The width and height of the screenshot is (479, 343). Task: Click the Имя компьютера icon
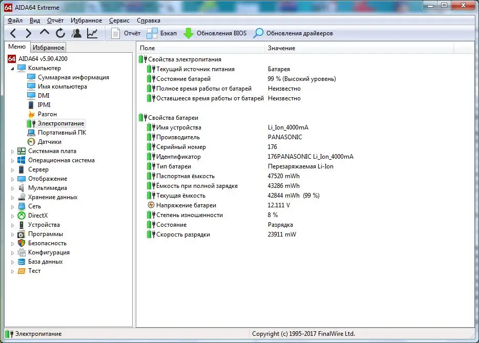pyautogui.click(x=31, y=87)
